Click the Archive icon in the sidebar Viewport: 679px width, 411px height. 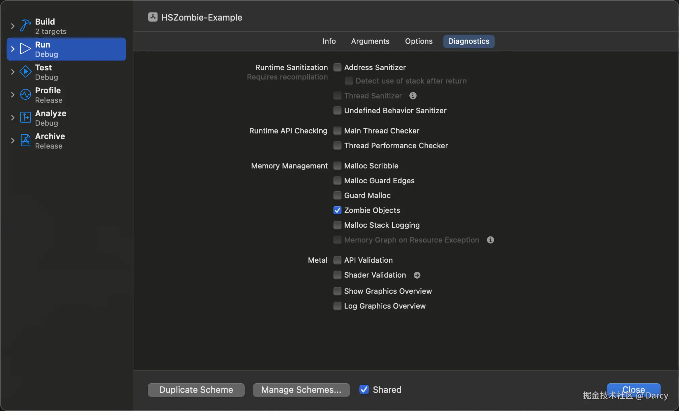point(25,140)
